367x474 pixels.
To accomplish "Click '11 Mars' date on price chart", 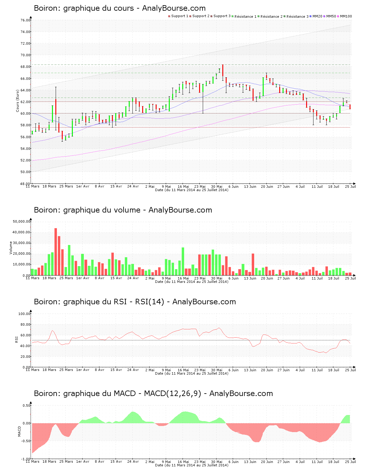I will pyautogui.click(x=32, y=186).
